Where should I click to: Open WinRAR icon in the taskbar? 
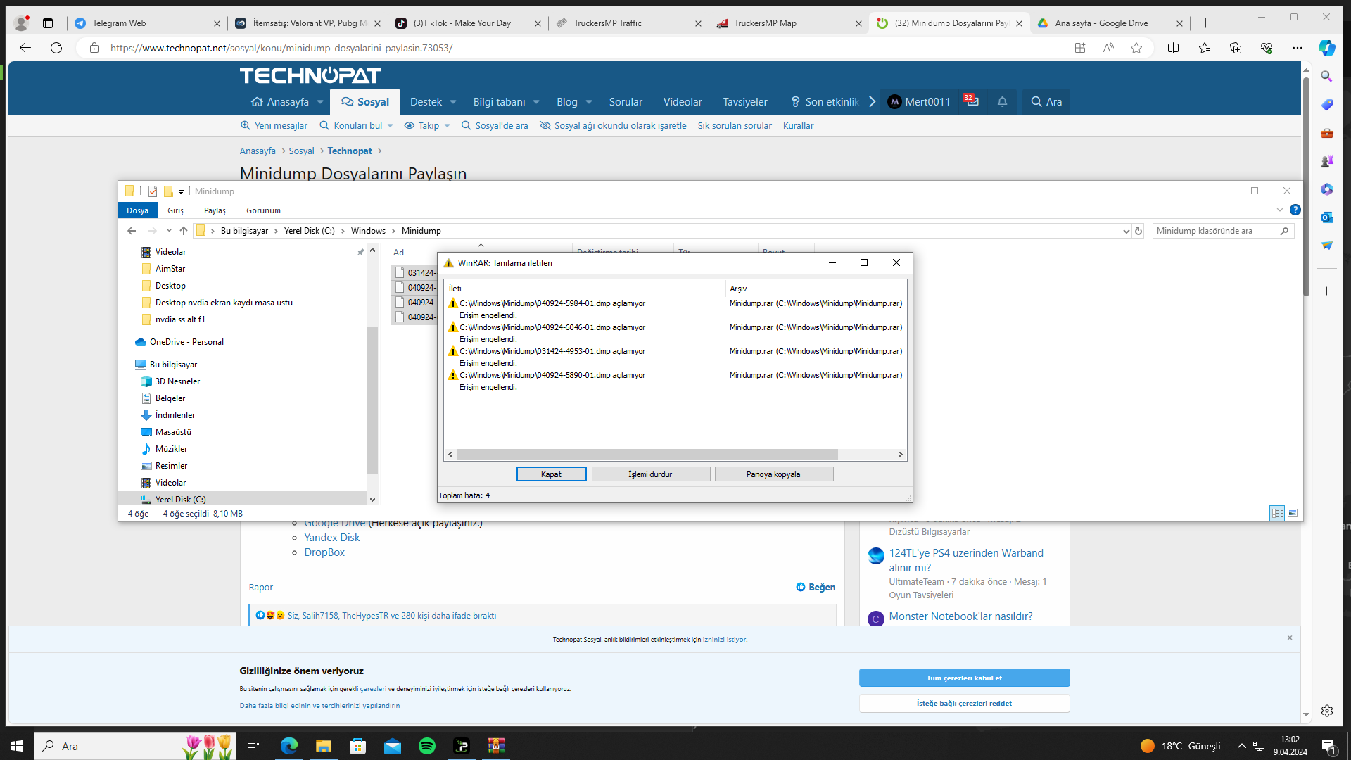[x=496, y=746]
